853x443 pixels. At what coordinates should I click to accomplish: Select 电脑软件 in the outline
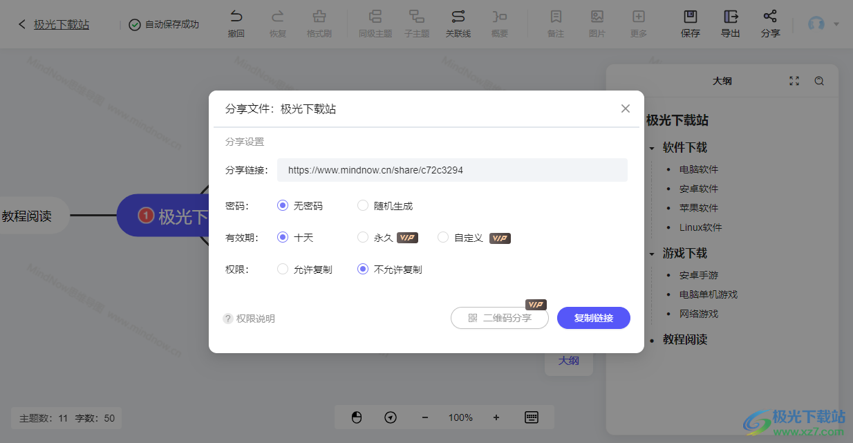(699, 169)
